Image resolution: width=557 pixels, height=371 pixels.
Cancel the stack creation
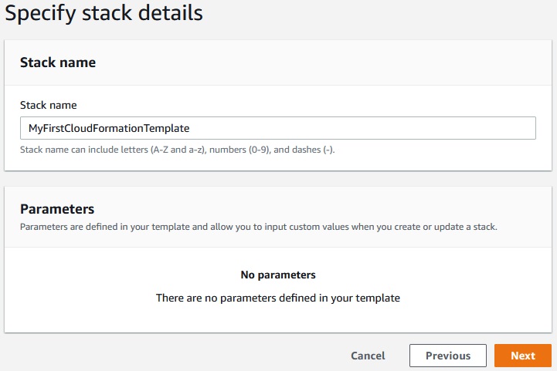tap(368, 356)
